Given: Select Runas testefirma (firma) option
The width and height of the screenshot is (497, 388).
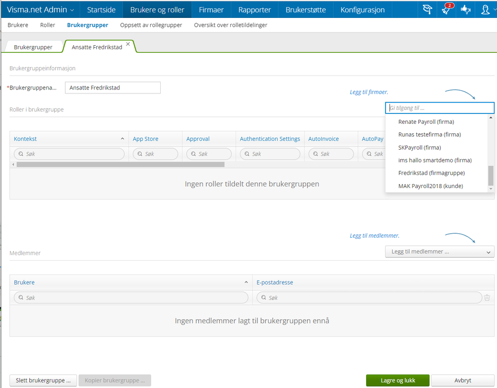Looking at the screenshot, I should coord(429,134).
